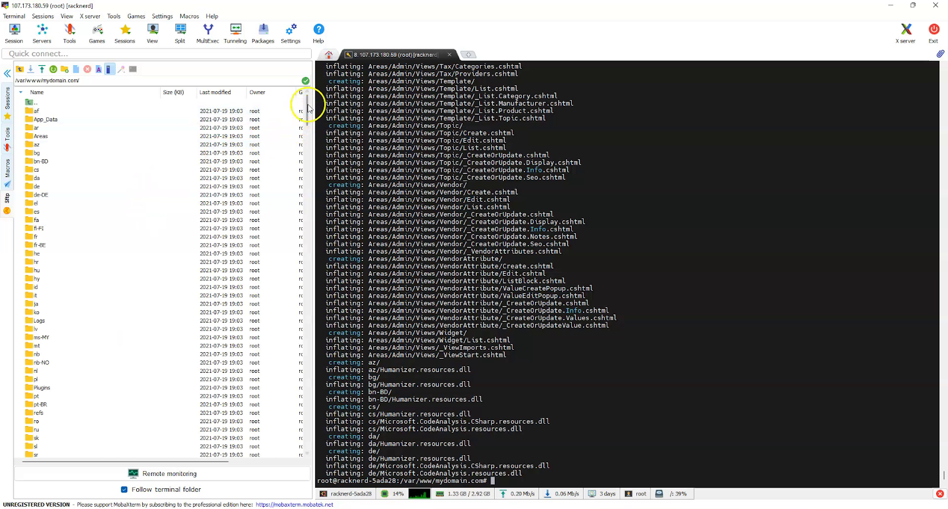Go to parent folder in SFTP toolbar
This screenshot has height=509, width=948.
point(20,69)
